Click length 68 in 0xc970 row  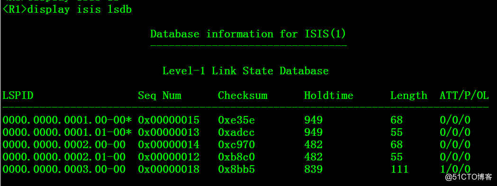click(x=397, y=144)
